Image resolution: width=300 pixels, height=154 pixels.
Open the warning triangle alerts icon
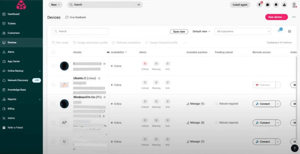(x=284, y=5)
